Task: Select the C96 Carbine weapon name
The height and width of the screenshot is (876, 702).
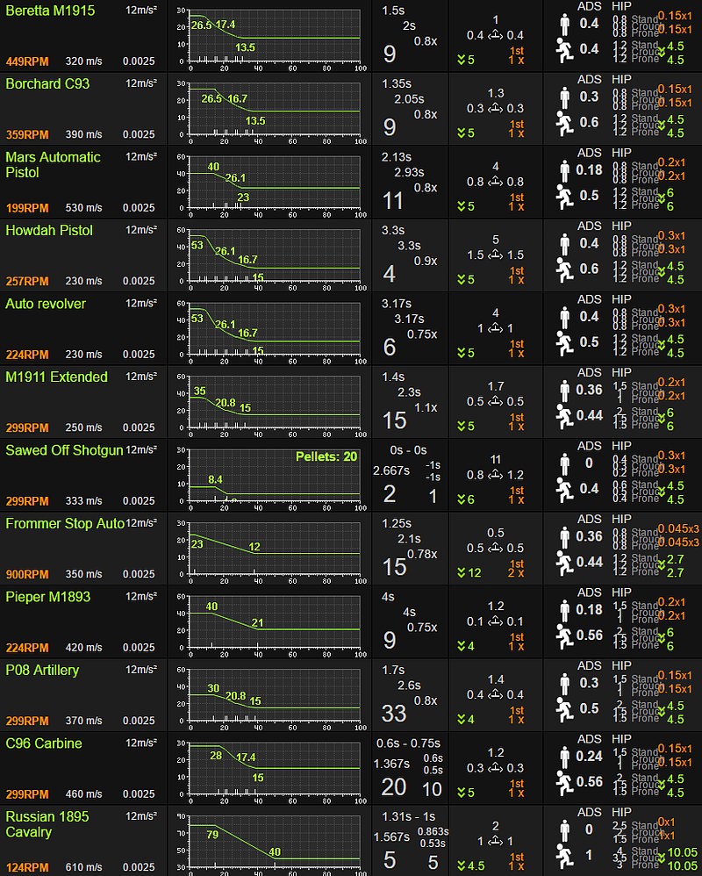Action: point(44,743)
